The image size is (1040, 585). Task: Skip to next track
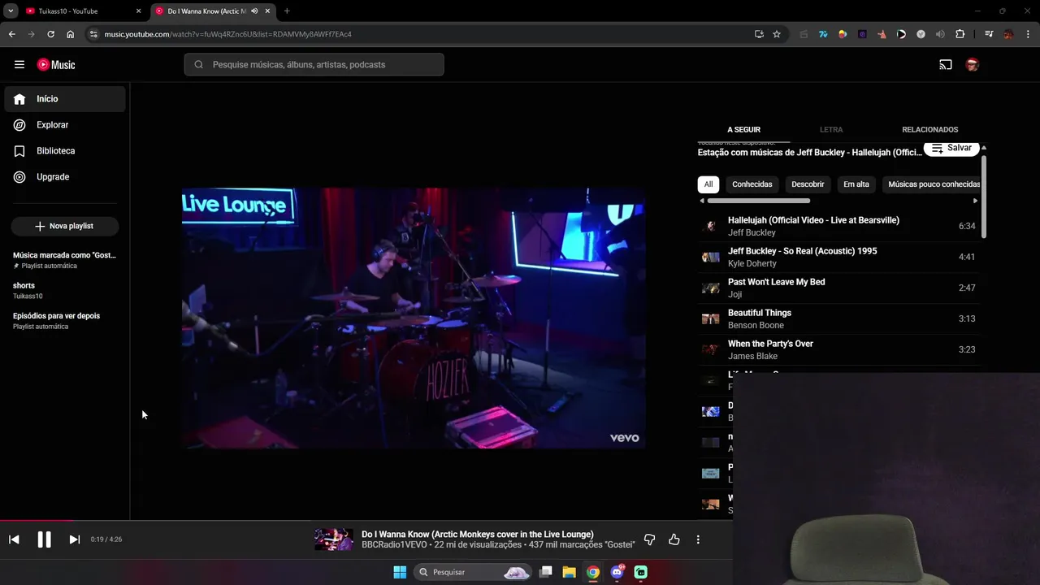74,539
